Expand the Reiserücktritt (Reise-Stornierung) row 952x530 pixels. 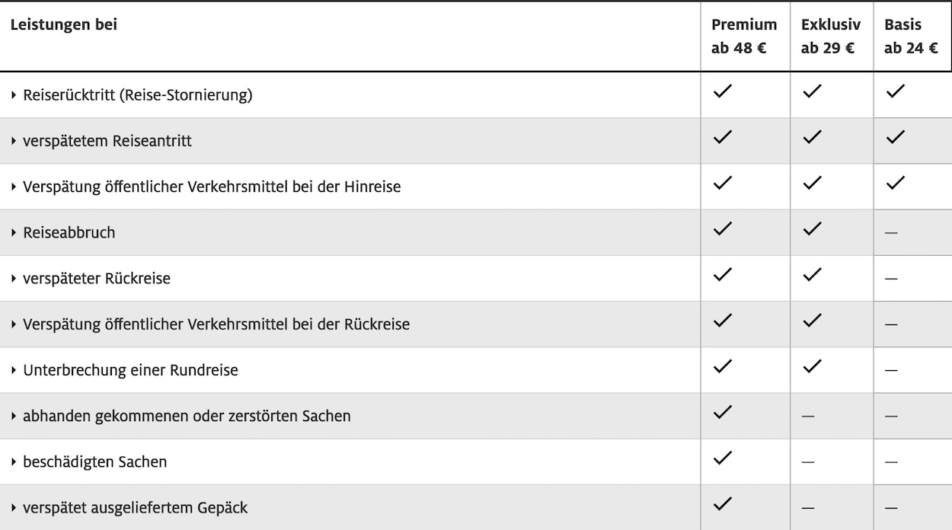137,95
